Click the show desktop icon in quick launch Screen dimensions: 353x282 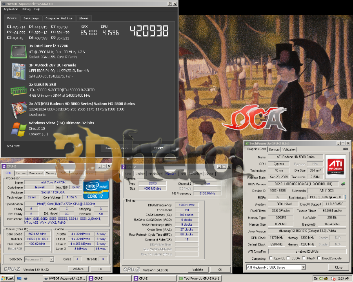point(19,278)
